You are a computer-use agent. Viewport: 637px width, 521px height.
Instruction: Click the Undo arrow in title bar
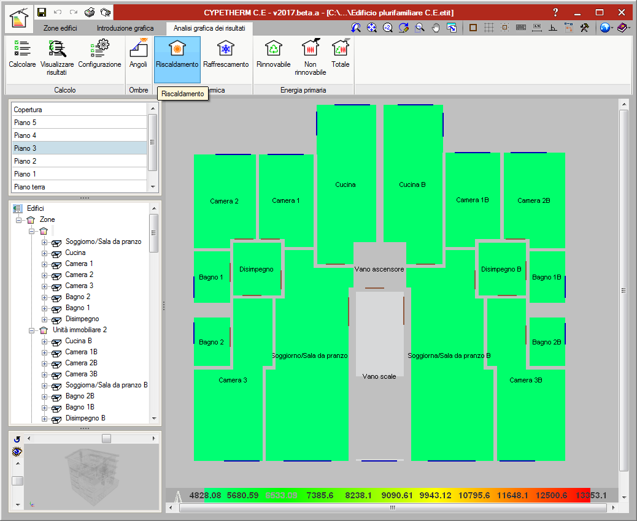click(x=58, y=12)
